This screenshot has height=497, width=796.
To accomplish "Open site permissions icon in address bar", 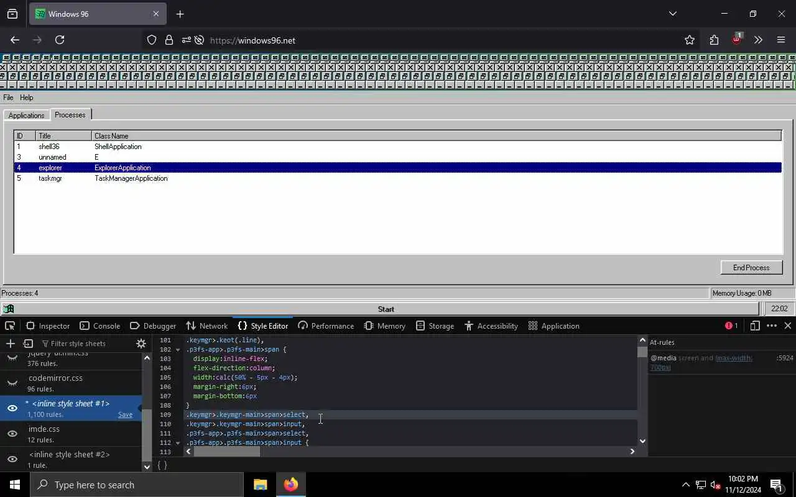I will [x=186, y=40].
